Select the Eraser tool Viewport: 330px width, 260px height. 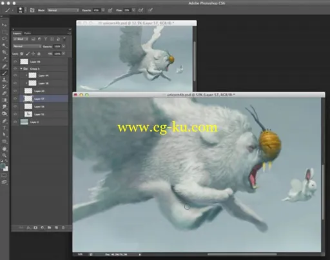point(4,94)
